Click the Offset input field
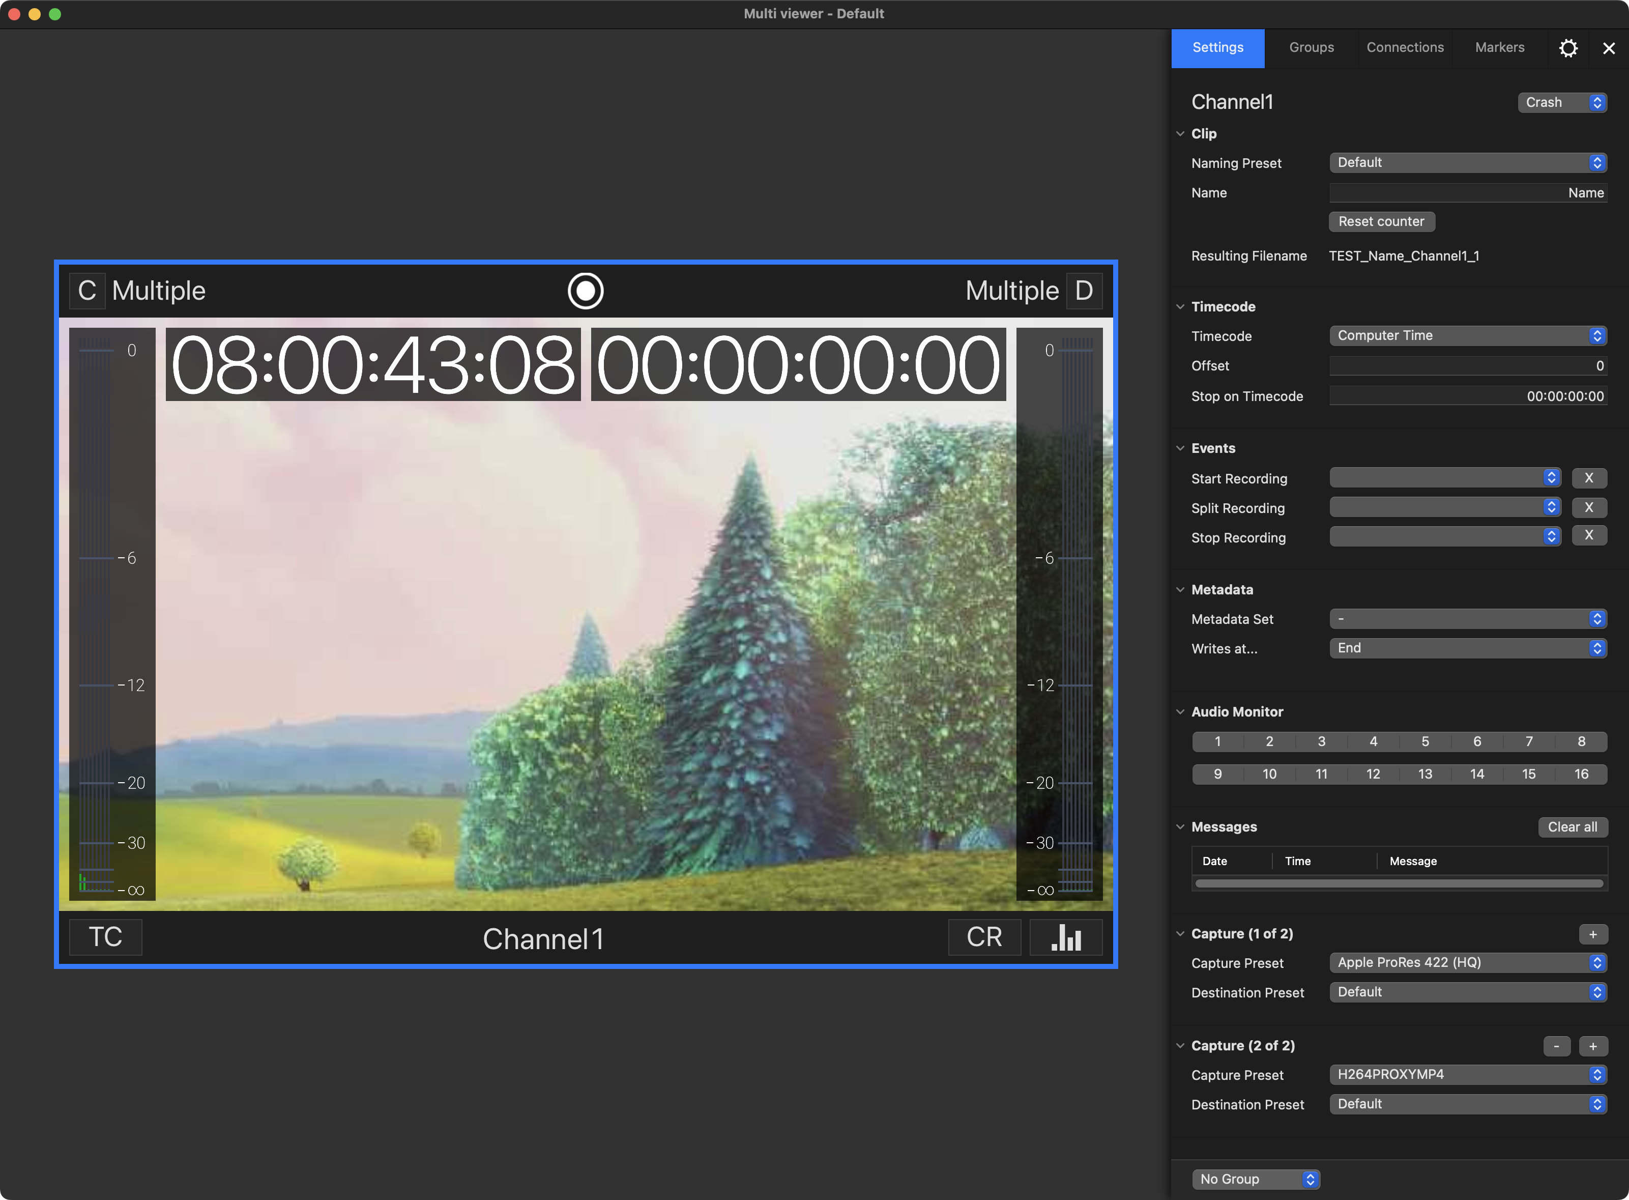The height and width of the screenshot is (1200, 1629). point(1468,366)
